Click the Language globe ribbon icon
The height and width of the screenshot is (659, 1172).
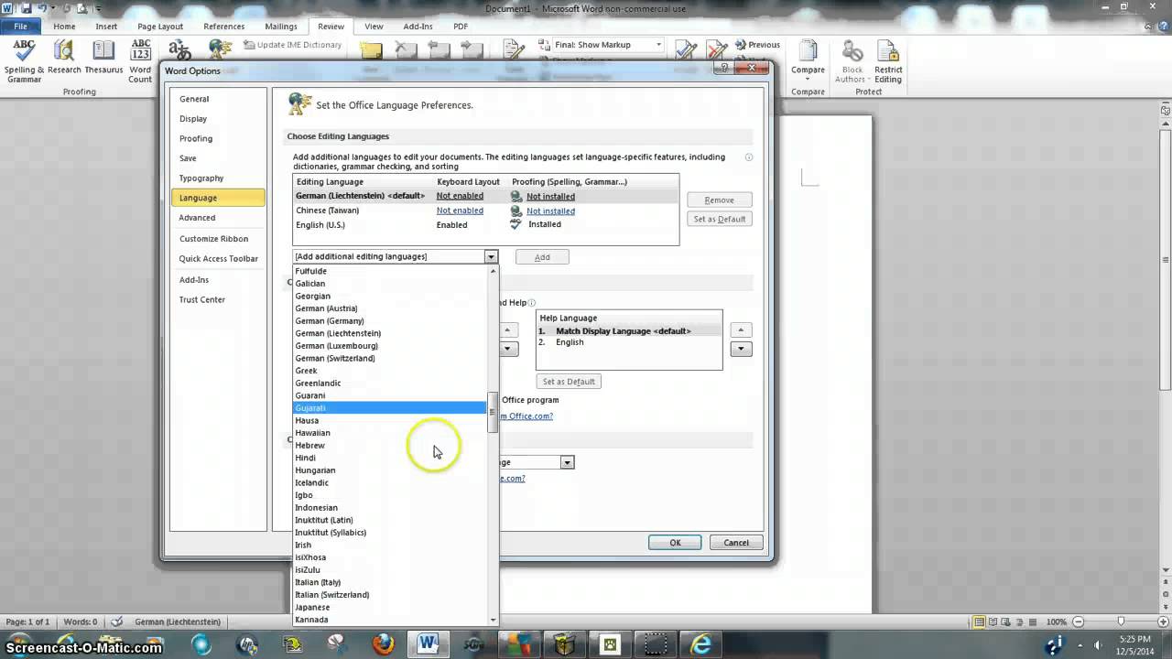[x=220, y=50]
